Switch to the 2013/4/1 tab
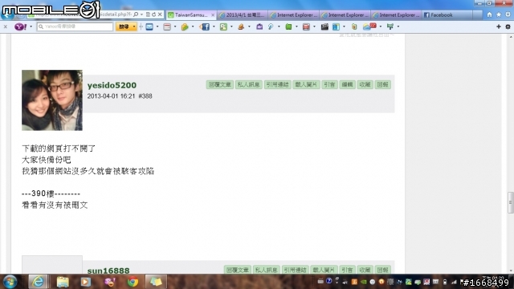The height and width of the screenshot is (289, 514). coord(243,14)
